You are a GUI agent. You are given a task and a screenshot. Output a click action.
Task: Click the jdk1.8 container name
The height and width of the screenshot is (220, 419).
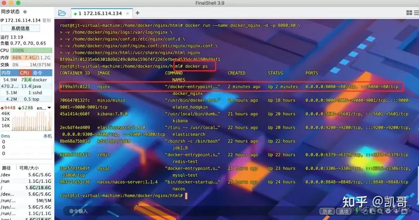(x=180, y=148)
